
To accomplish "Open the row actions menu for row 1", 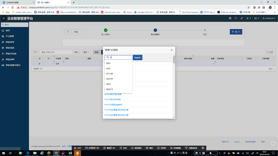I will click(40, 64).
